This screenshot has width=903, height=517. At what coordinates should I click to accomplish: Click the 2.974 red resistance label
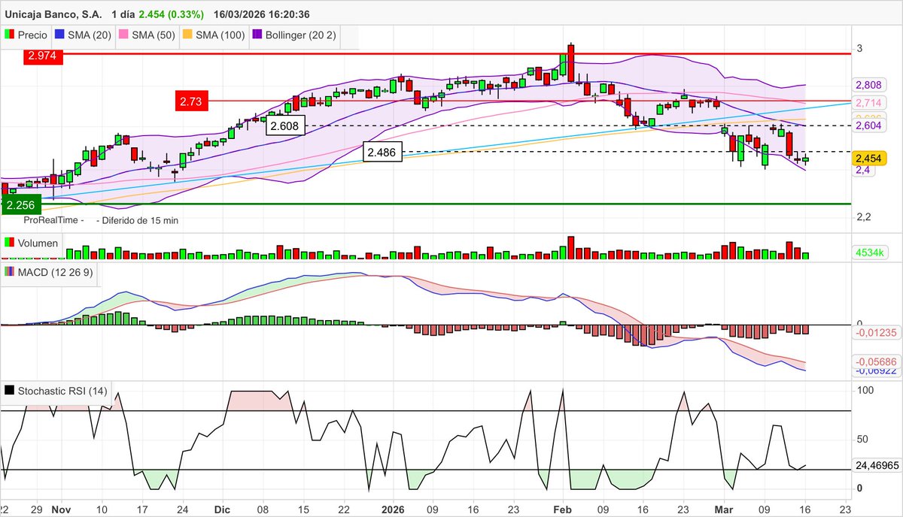pos(44,56)
